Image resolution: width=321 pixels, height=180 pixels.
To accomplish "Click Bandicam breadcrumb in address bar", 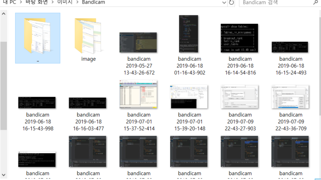I will pyautogui.click(x=93, y=2).
